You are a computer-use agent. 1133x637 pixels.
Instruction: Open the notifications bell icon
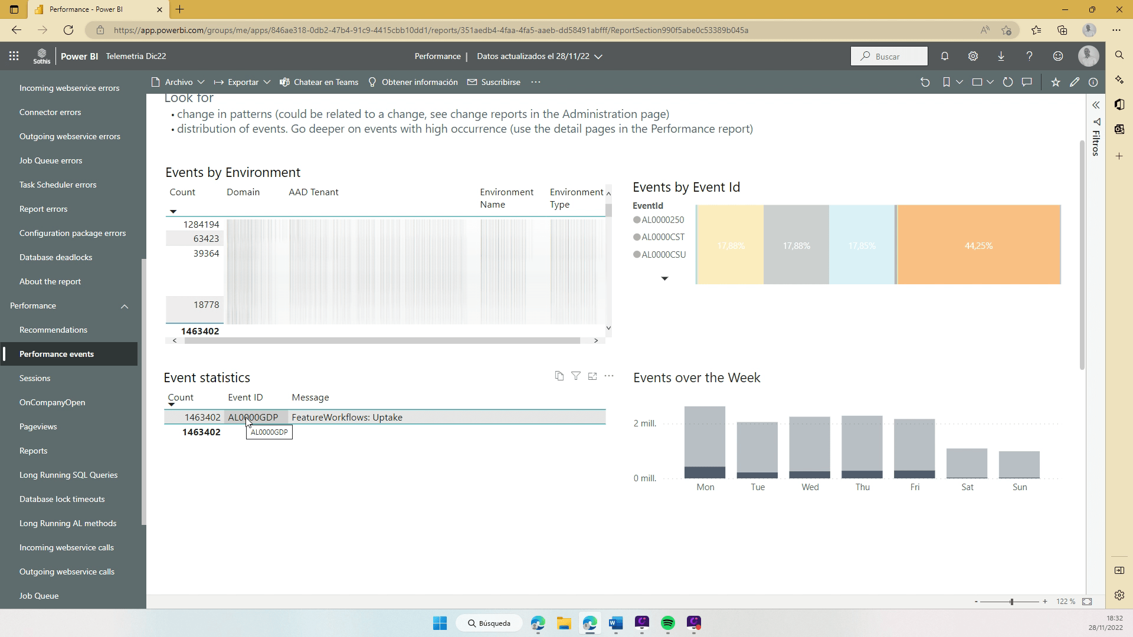(944, 56)
